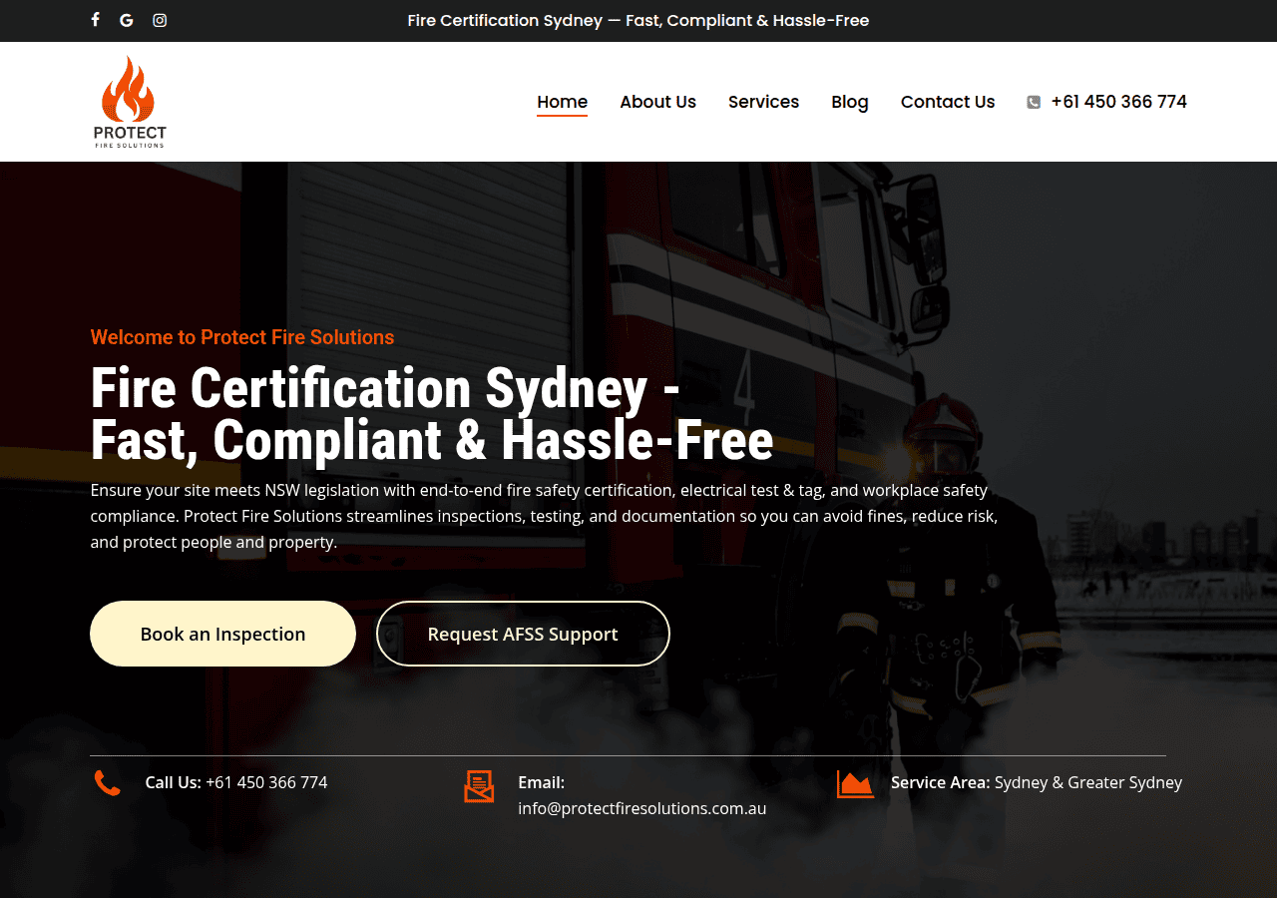Viewport: 1277px width, 898px height.
Task: Click the orange phone handset icon
Action: [108, 783]
